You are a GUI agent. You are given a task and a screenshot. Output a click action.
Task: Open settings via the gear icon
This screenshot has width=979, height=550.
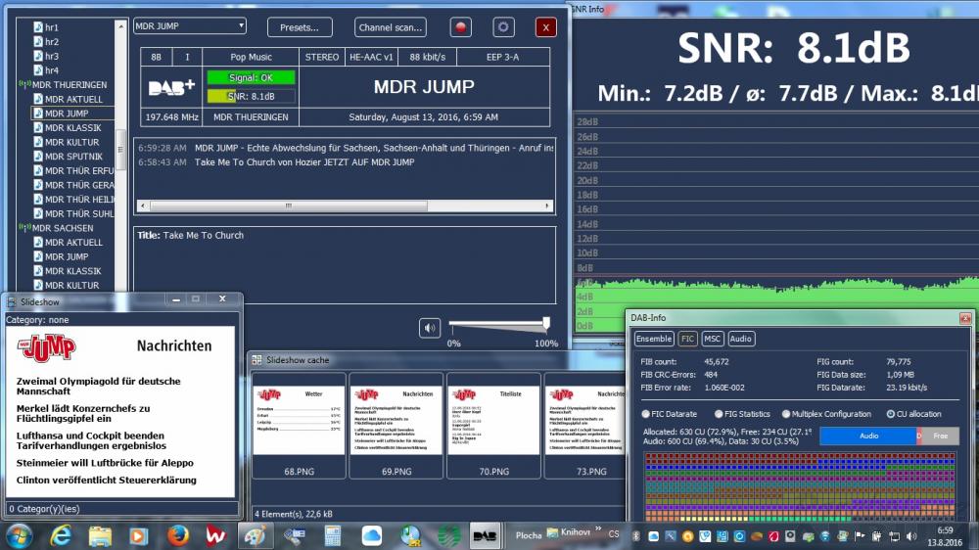coord(503,27)
